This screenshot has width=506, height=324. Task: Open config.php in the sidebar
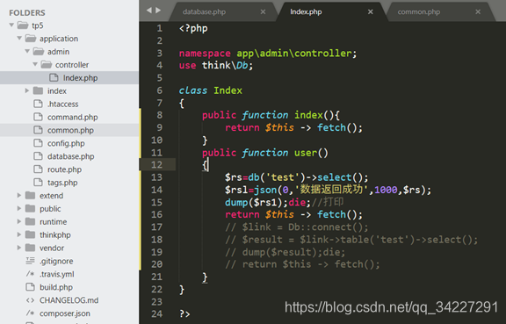(66, 143)
